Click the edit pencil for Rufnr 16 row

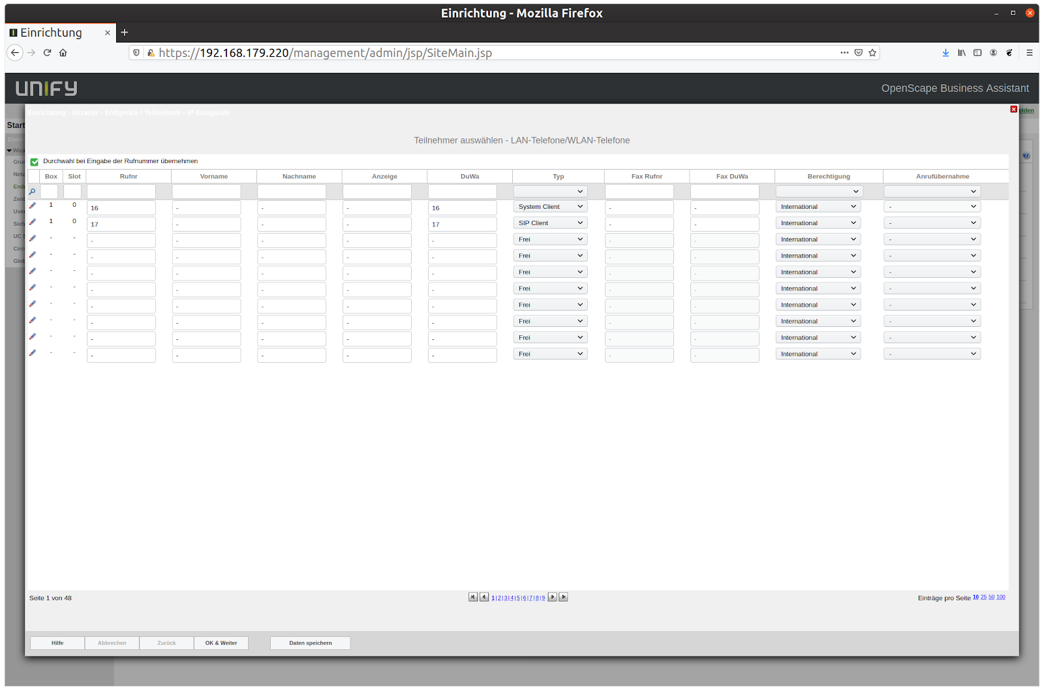(x=33, y=206)
